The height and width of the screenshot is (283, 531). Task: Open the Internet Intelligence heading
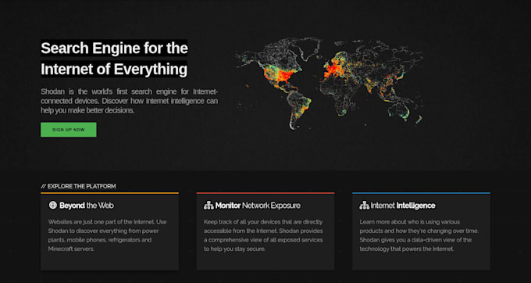point(403,206)
